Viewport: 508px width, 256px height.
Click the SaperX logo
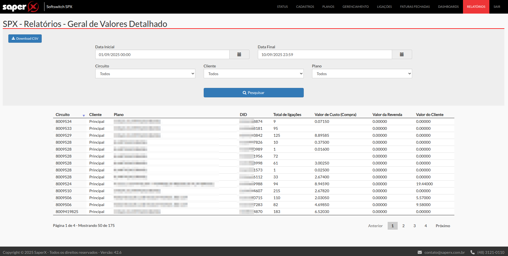21,7
